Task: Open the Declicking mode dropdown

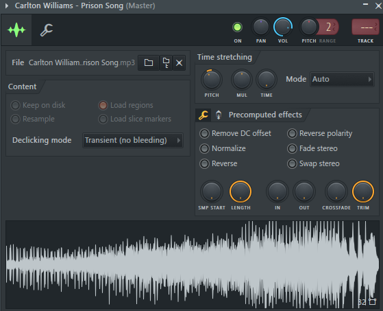Action: pos(133,141)
